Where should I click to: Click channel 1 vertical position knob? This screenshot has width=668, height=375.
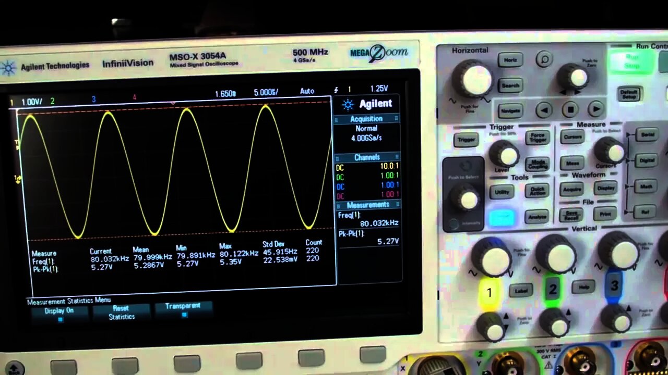(x=492, y=327)
